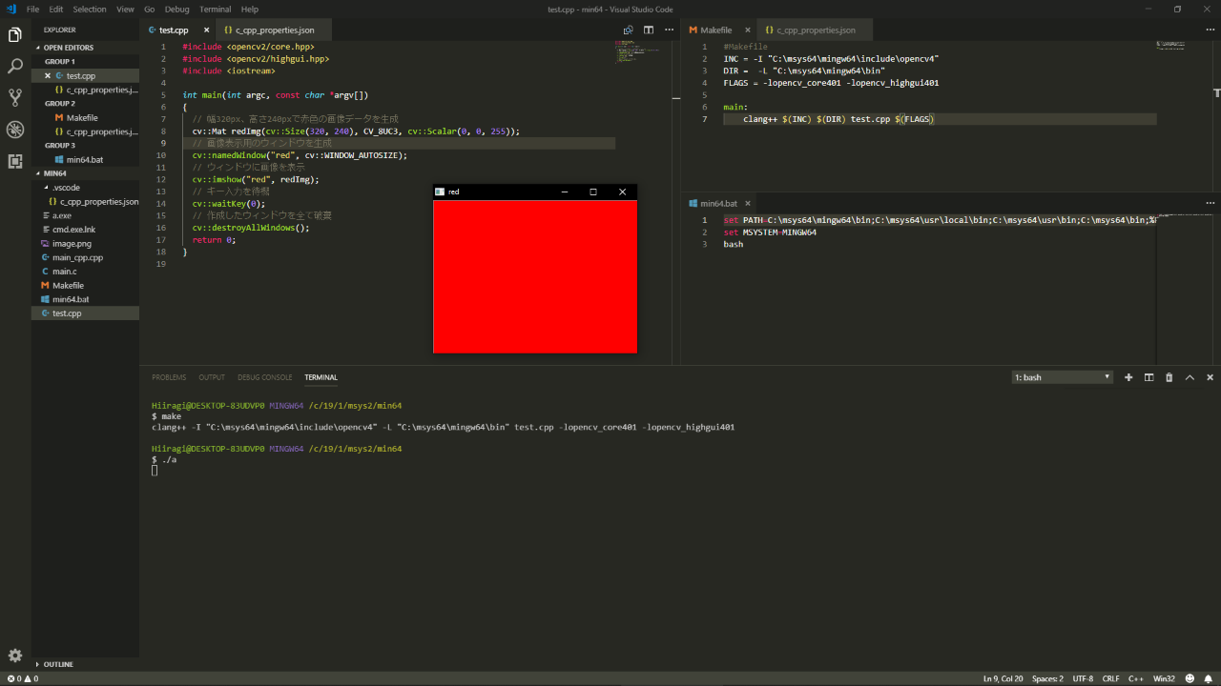This screenshot has height=686, width=1221.
Task: Open main.c in the file tree
Action: 85,272
